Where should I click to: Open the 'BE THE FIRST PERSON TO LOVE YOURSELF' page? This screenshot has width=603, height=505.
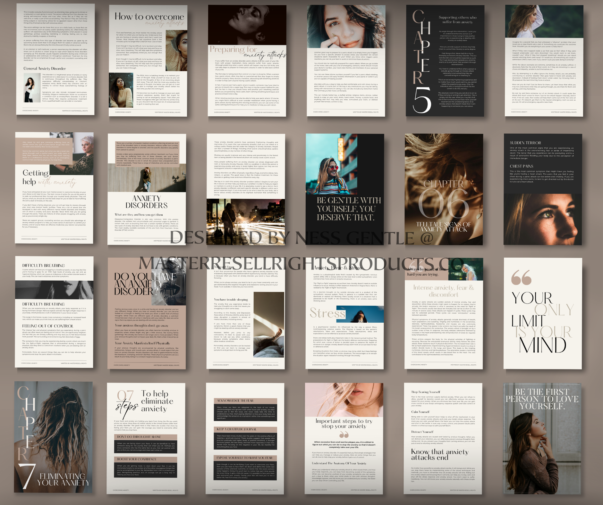[x=542, y=439]
